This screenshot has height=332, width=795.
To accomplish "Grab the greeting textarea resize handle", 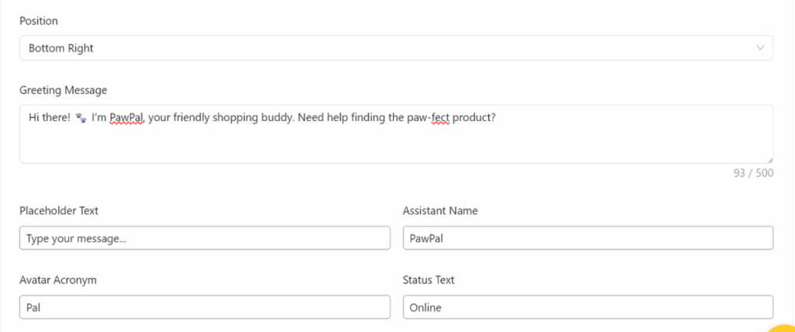I will click(x=769, y=160).
